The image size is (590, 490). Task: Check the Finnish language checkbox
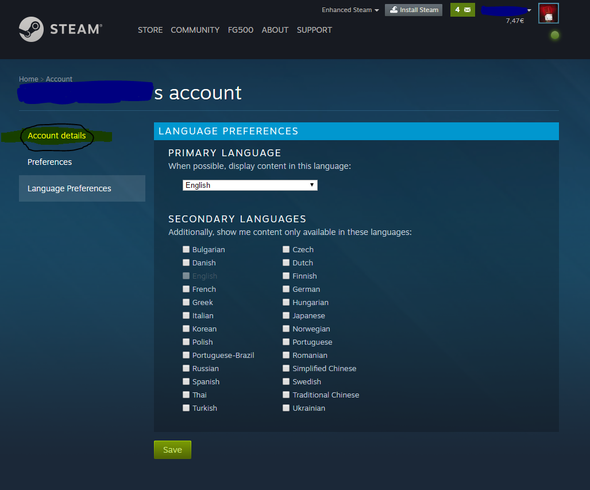click(286, 276)
